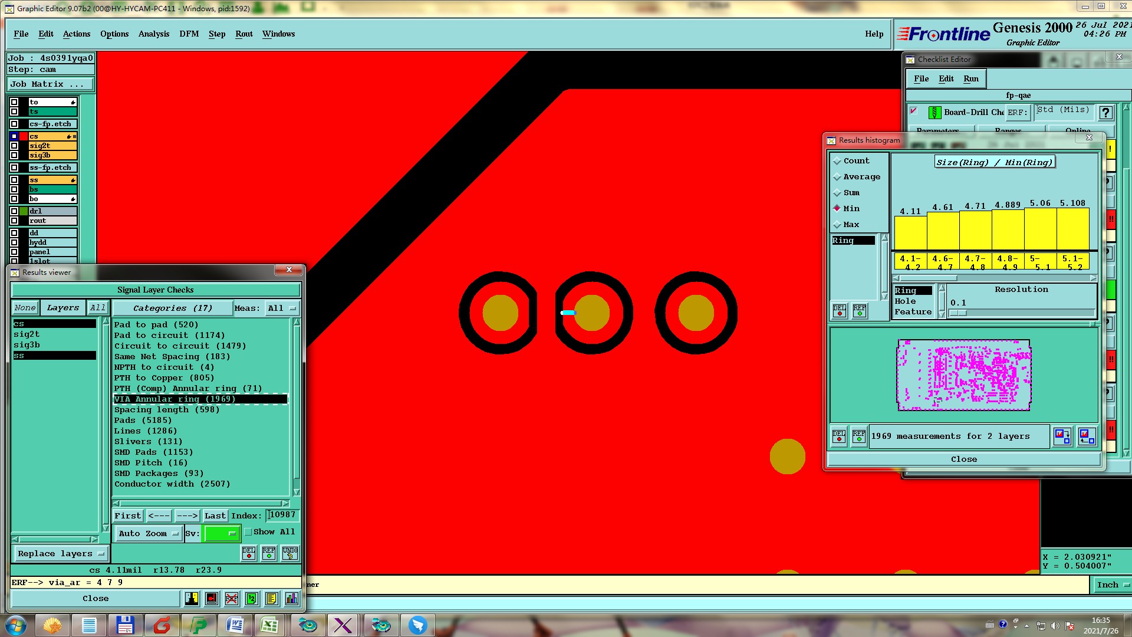Viewport: 1132px width, 637px height.
Task: Click the UNDO icon in Results viewer
Action: [x=289, y=553]
